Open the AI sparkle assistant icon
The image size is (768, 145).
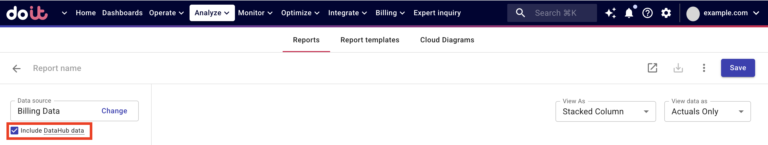pos(610,13)
